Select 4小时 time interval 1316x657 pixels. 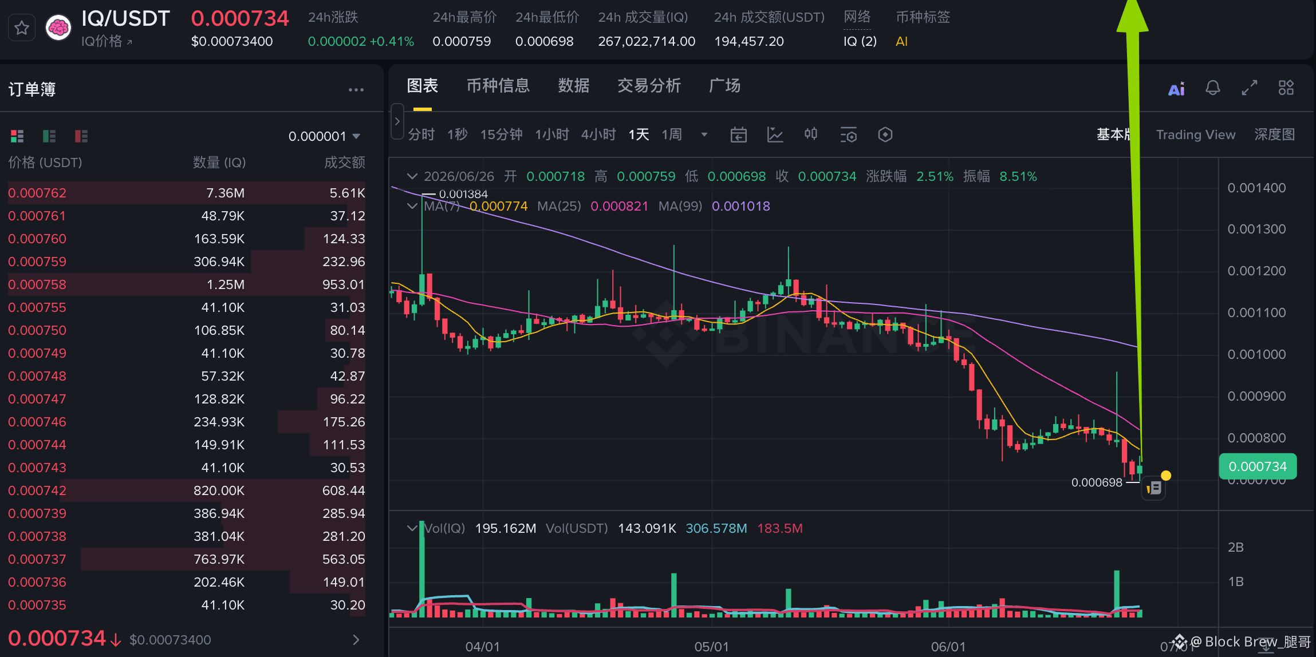pos(598,134)
